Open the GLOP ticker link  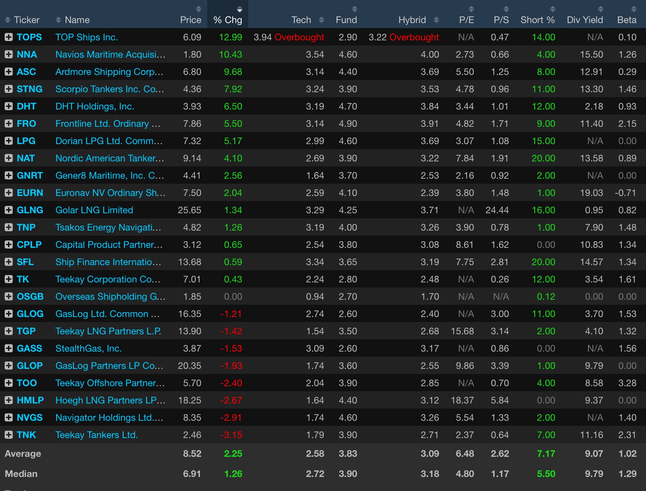[30, 366]
